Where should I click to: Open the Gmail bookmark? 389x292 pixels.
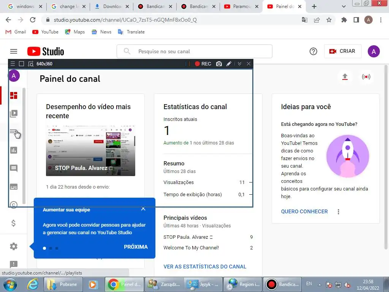pyautogui.click(x=16, y=32)
